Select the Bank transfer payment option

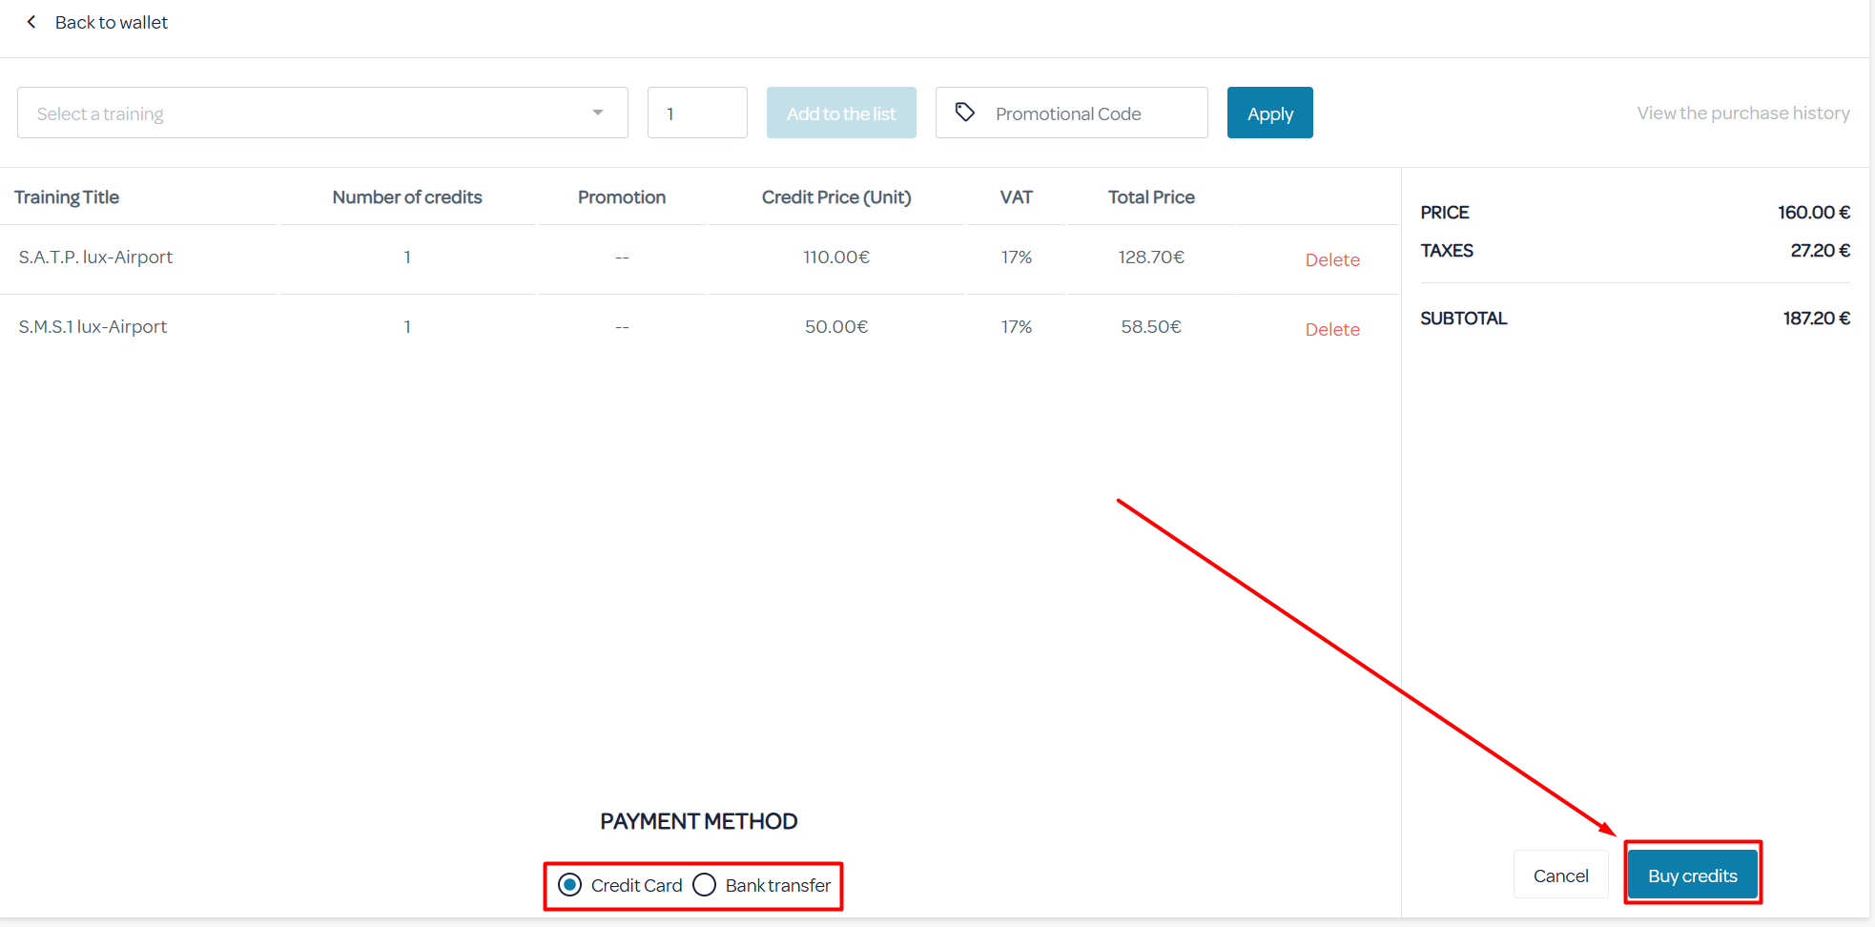click(x=705, y=885)
